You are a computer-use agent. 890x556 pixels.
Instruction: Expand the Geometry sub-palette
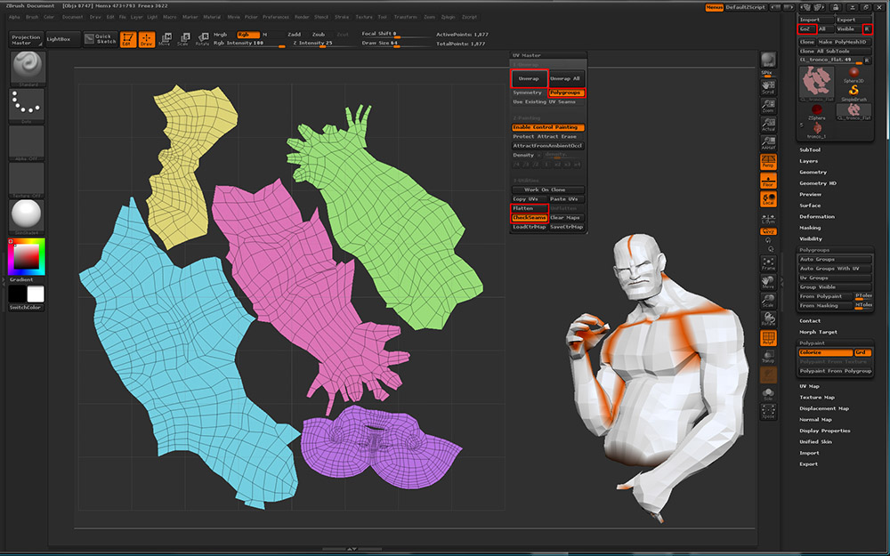click(813, 173)
